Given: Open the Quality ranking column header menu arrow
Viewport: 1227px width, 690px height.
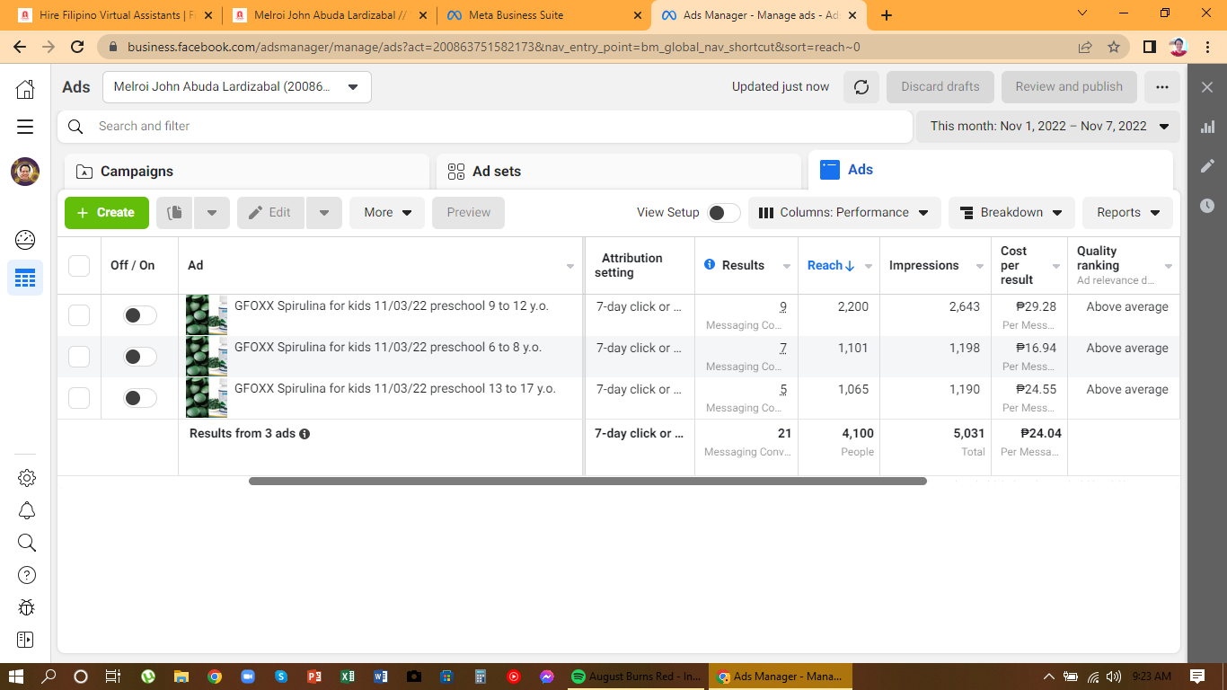Looking at the screenshot, I should pyautogui.click(x=1168, y=266).
